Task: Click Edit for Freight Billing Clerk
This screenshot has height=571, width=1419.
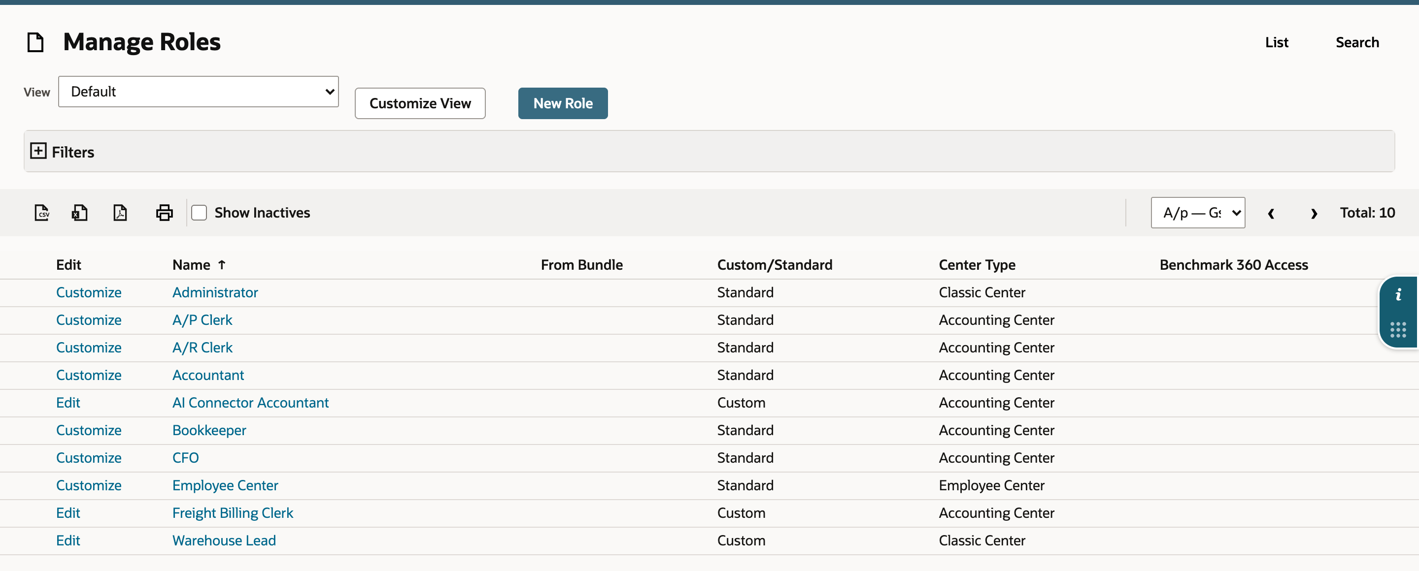Action: pyautogui.click(x=68, y=513)
